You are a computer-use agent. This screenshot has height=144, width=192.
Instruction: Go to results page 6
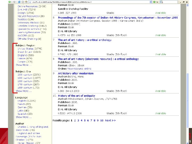88,121
